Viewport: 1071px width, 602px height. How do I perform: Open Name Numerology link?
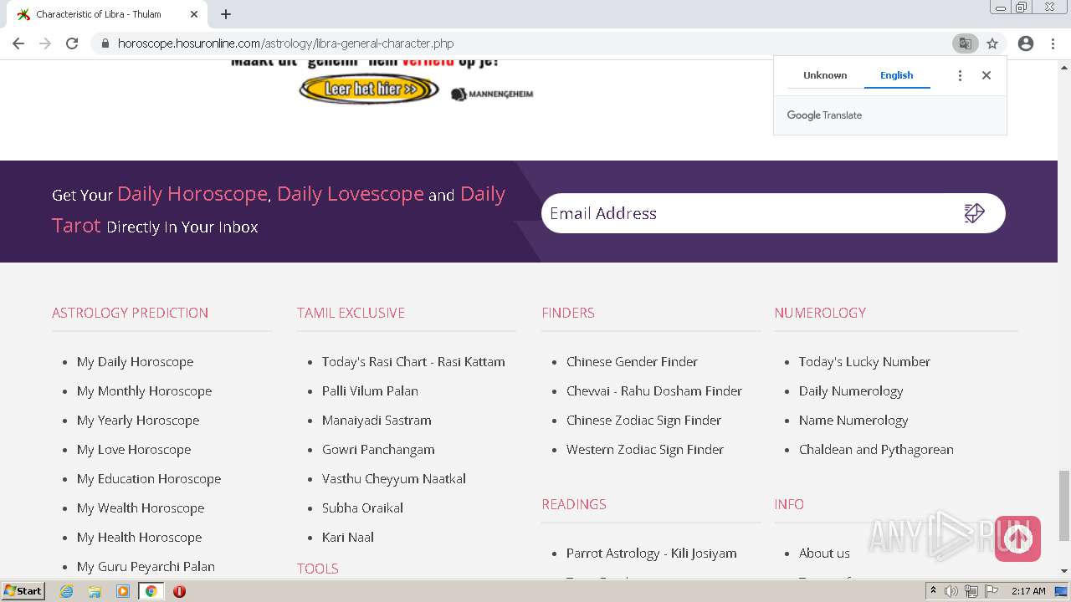(x=853, y=421)
